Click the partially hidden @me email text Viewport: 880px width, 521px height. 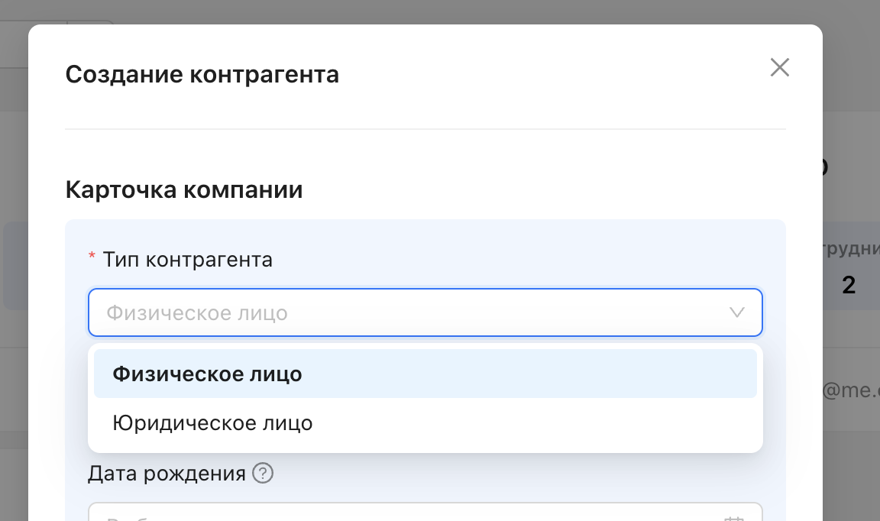tap(850, 390)
